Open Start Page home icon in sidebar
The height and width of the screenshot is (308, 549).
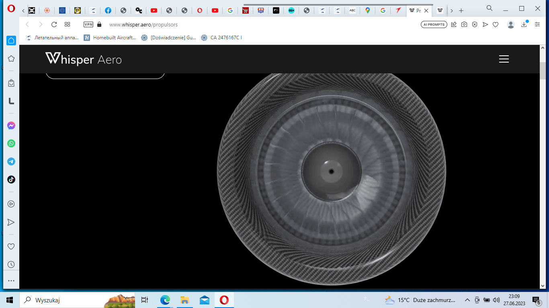[11, 41]
